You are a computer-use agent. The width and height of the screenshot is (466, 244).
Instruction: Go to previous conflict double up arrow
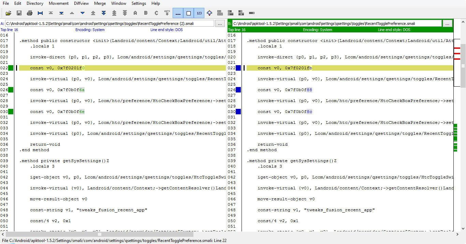[x=93, y=13]
